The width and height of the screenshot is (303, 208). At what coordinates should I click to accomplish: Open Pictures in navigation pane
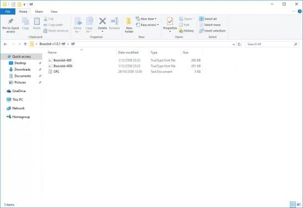[20, 82]
